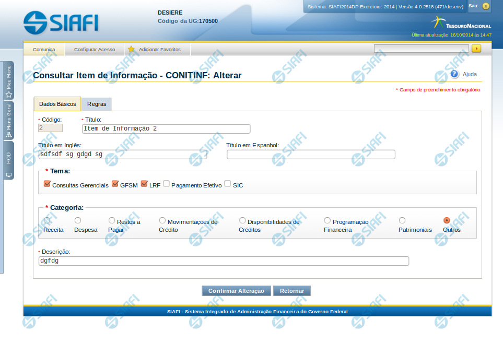
Task: Select the Receita category radio button
Action: point(47,220)
